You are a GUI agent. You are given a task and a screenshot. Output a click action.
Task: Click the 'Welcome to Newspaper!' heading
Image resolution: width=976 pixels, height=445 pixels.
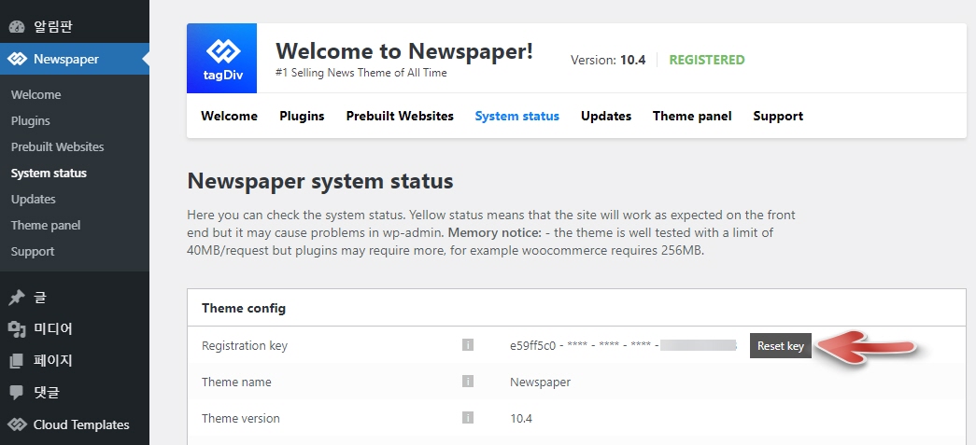tap(404, 50)
